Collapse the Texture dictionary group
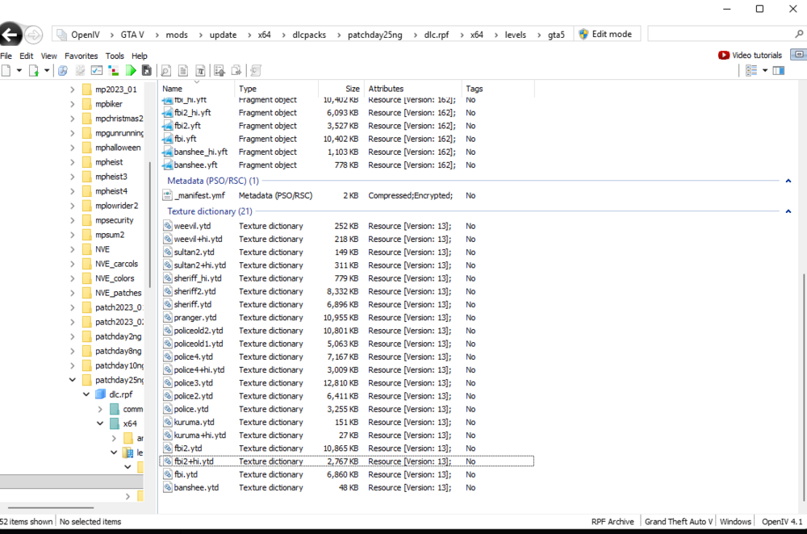The image size is (807, 534). click(x=788, y=211)
